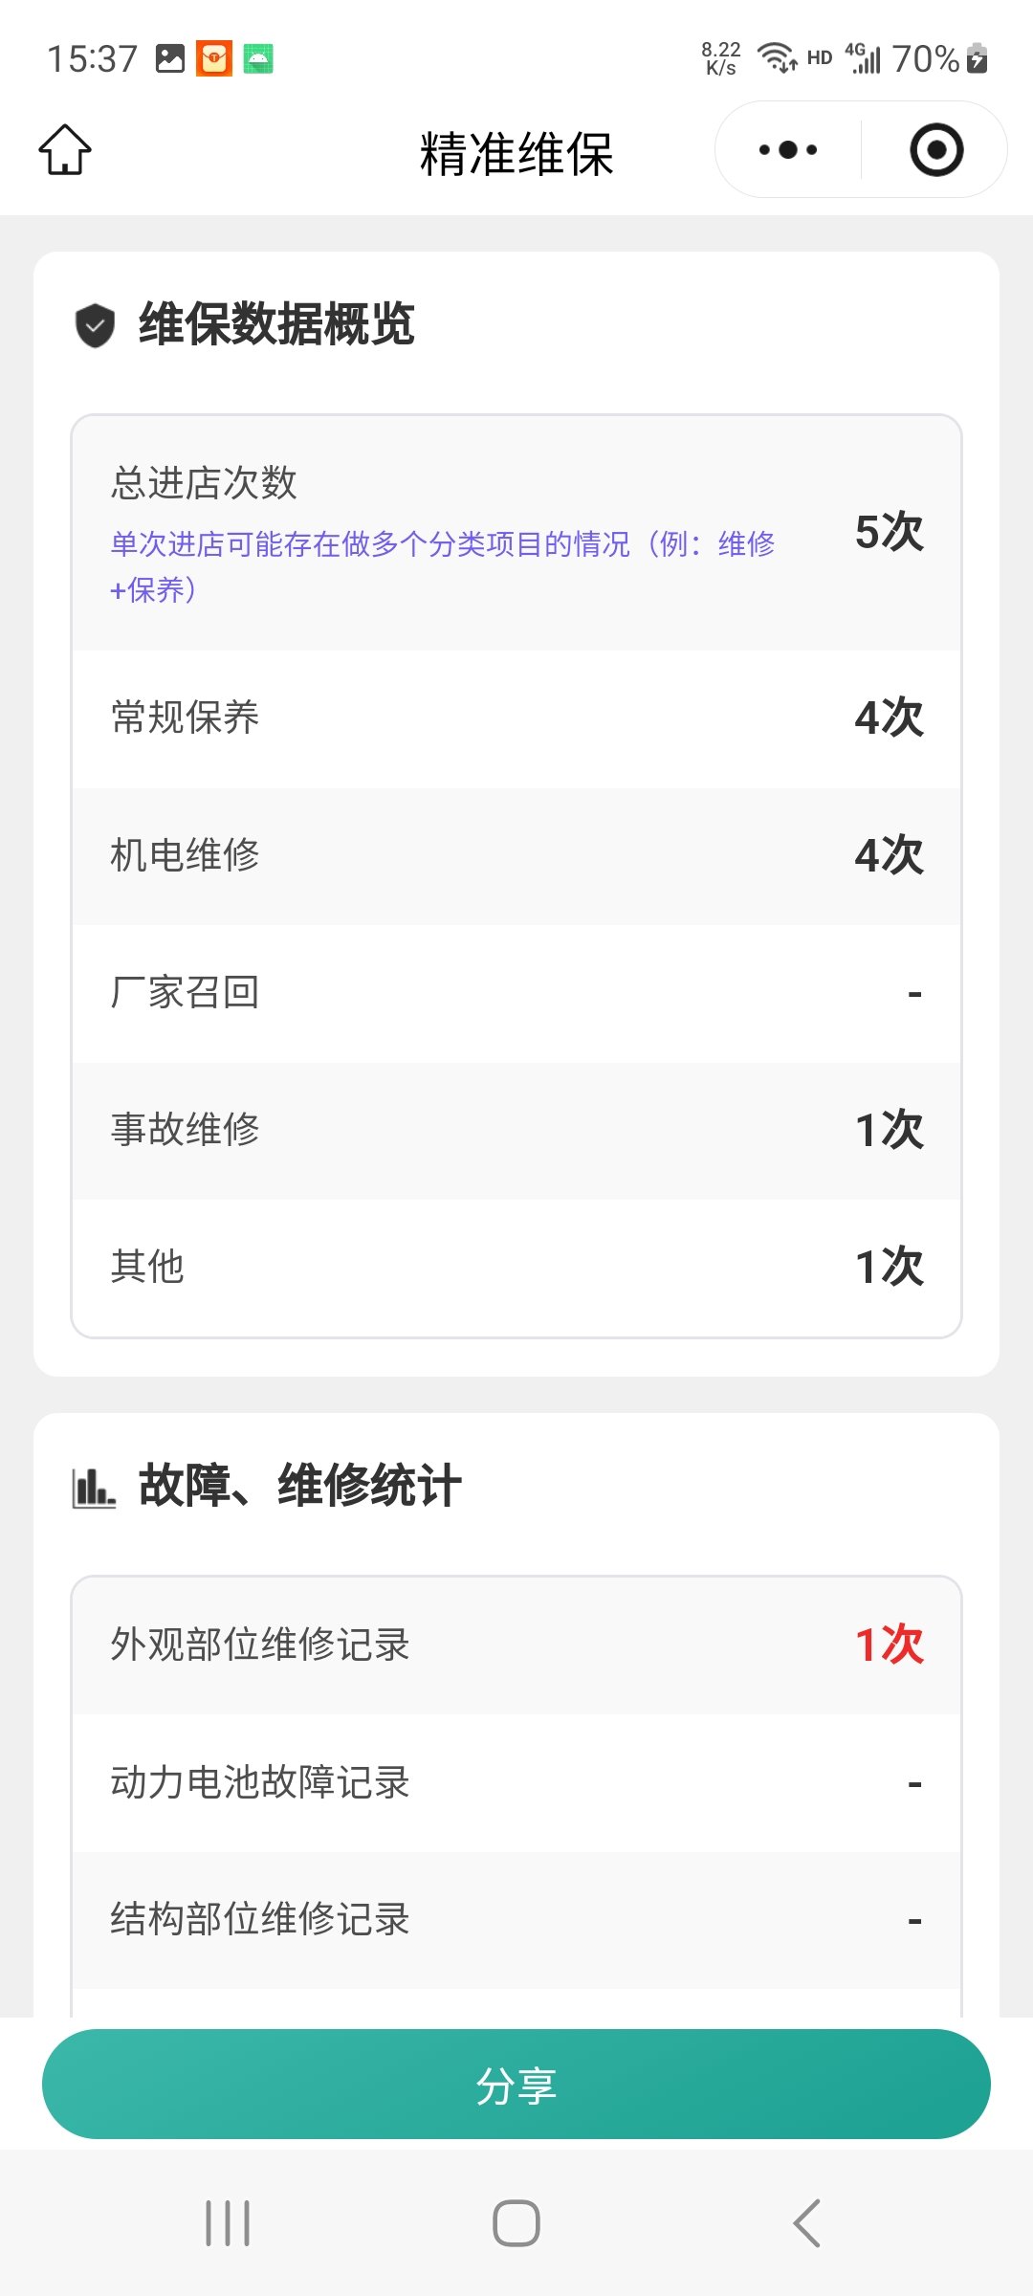1033x2296 pixels.
Task: Click the green 分享 share button
Action: [x=516, y=2084]
